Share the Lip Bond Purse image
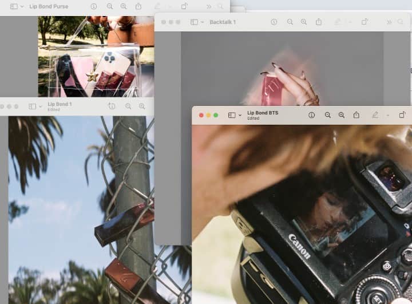412x304 pixels. click(138, 6)
